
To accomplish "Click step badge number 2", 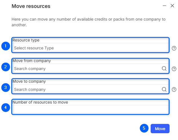I will pyautogui.click(x=6, y=67).
